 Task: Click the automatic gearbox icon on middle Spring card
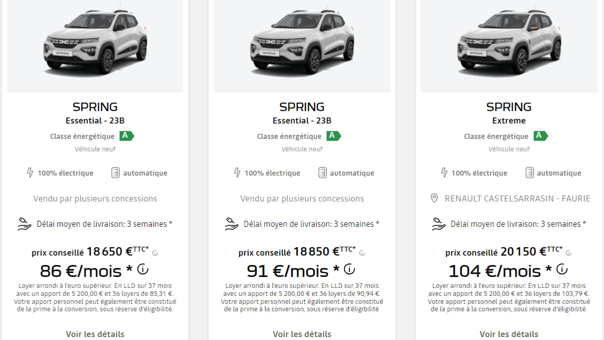(x=322, y=173)
